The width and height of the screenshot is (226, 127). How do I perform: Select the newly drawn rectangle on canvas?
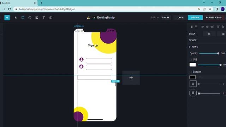pyautogui.click(x=94, y=78)
